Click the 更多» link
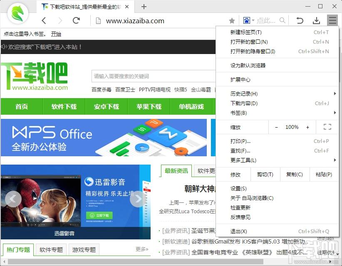The width and height of the screenshot is (342, 266). coord(142,249)
